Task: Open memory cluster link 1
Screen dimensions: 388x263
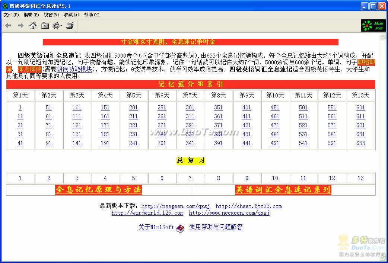Action: tap(20, 108)
